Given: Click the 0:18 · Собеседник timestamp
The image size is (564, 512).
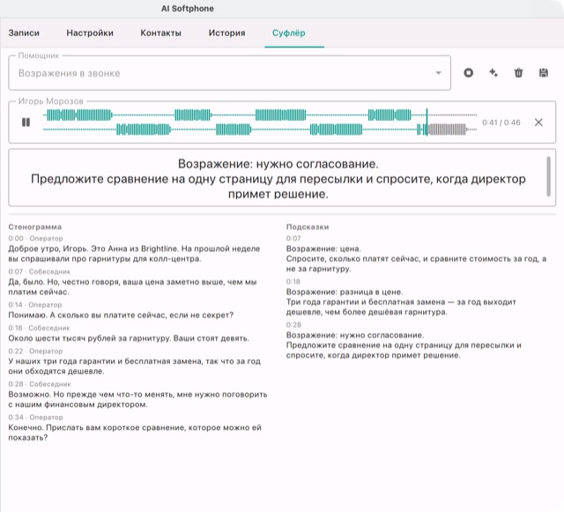Looking at the screenshot, I should pyautogui.click(x=39, y=328).
